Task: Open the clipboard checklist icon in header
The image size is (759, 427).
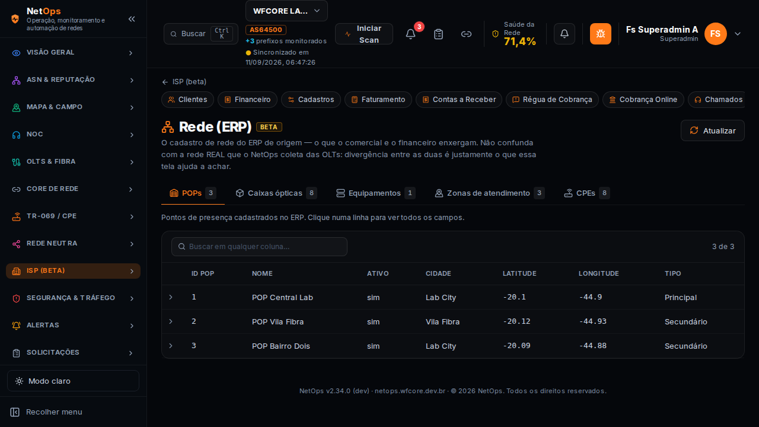Action: [x=438, y=34]
